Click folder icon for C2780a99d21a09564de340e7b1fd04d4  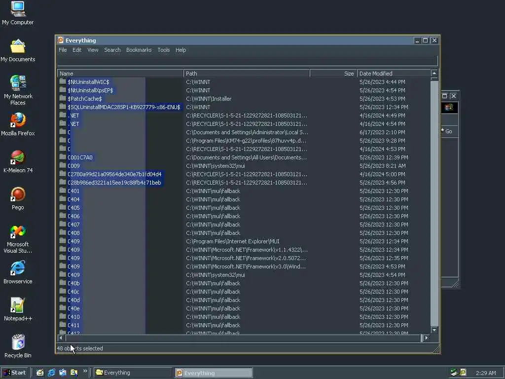tap(63, 174)
